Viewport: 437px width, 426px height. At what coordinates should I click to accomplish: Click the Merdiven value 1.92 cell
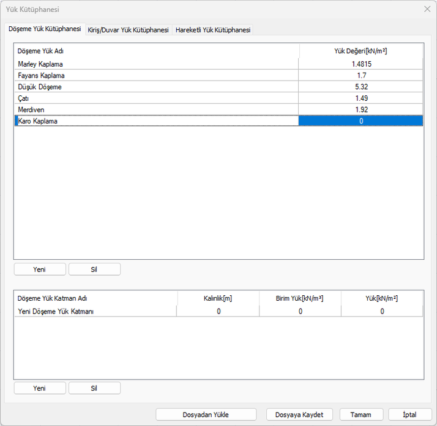tap(361, 109)
